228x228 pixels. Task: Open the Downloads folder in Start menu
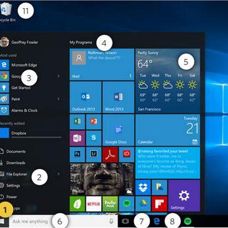tap(13, 163)
